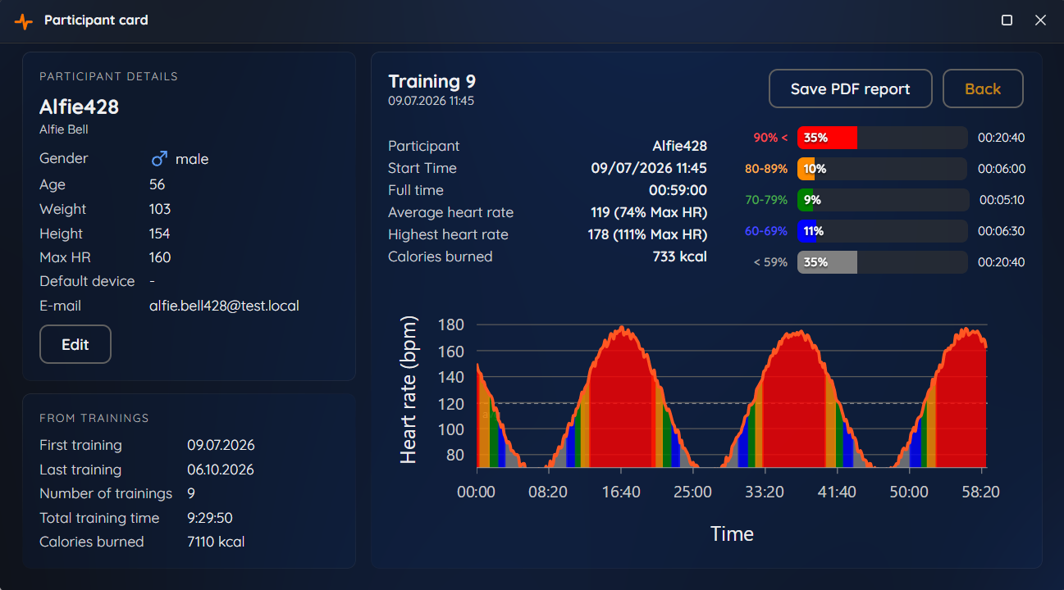
Task: Click the 90% < zone label
Action: 770,138
